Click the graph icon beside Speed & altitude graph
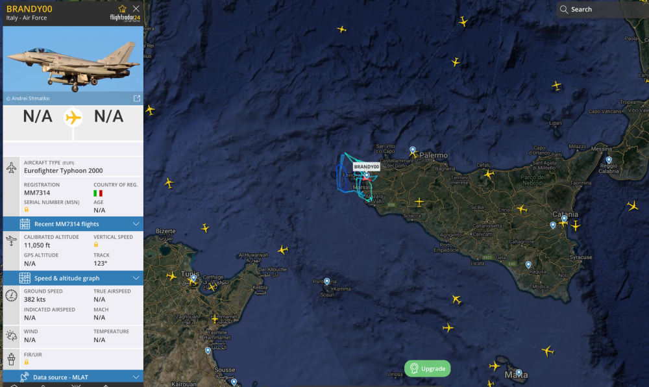649x387 pixels. coord(25,278)
